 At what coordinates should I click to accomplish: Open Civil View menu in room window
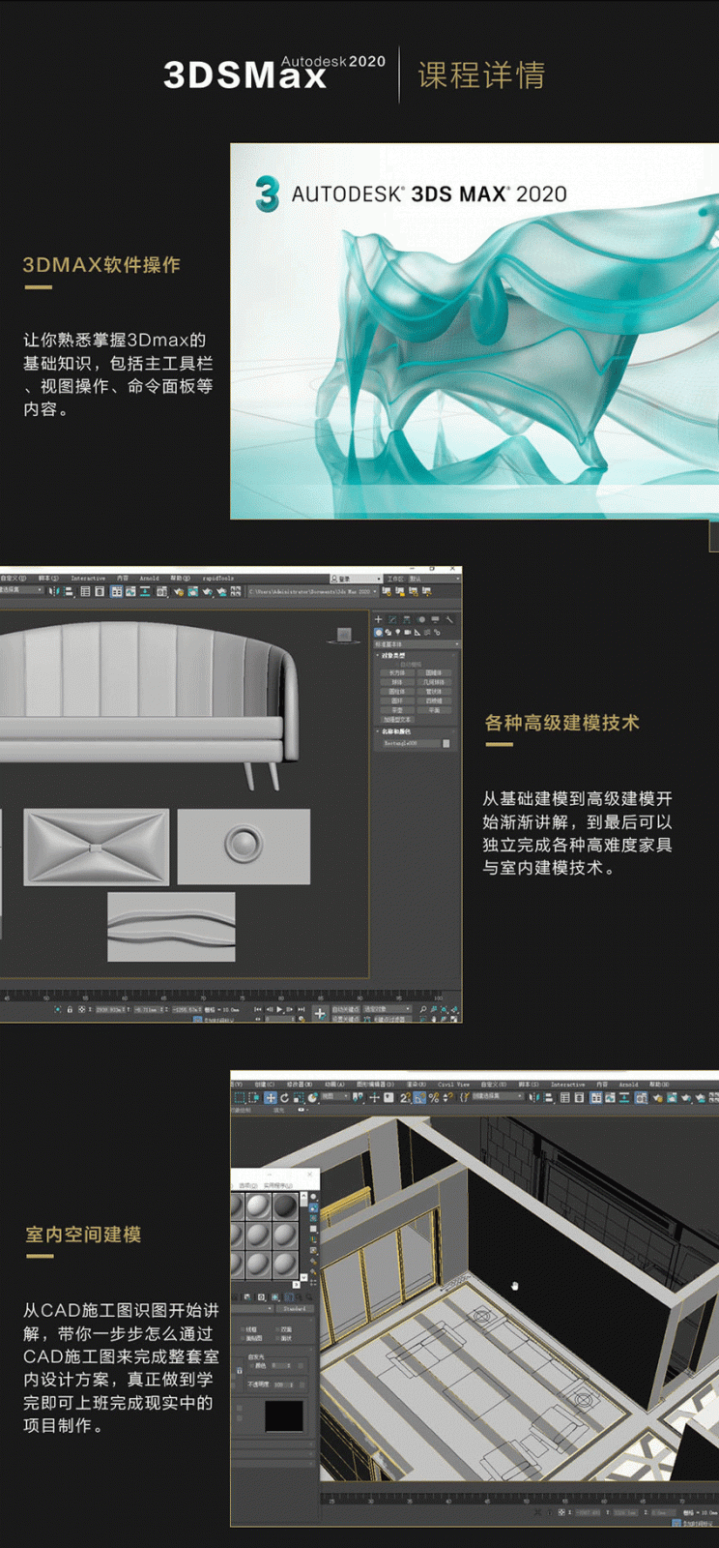[453, 1085]
